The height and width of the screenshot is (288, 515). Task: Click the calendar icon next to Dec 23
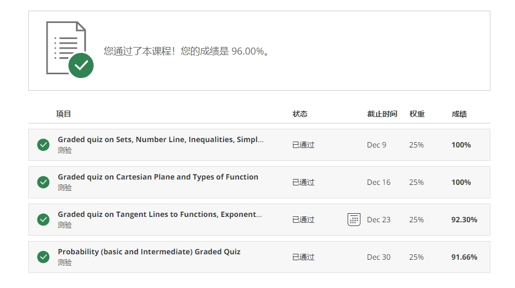353,220
